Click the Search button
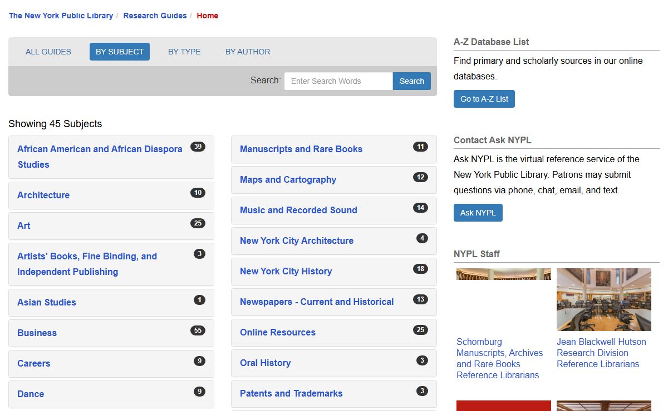This screenshot has width=668, height=411. (x=412, y=81)
